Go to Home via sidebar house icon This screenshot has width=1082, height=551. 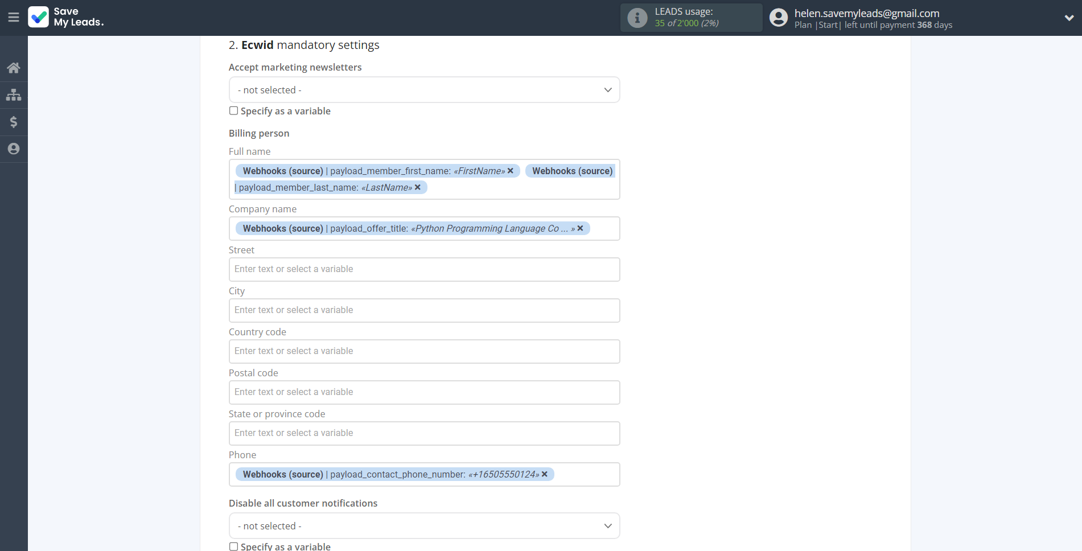(x=14, y=68)
